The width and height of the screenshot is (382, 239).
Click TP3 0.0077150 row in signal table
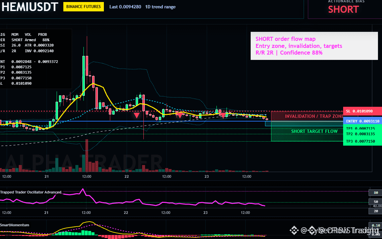click(x=16, y=78)
